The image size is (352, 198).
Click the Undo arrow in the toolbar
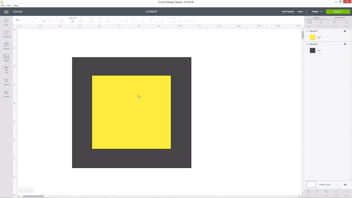point(17,20)
